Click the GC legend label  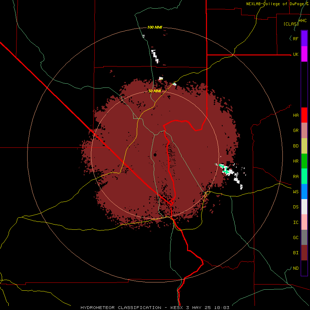point(296,238)
